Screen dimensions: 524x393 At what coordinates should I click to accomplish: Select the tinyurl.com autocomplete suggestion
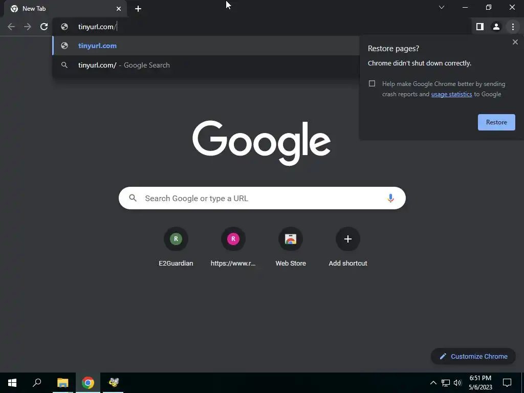click(206, 46)
